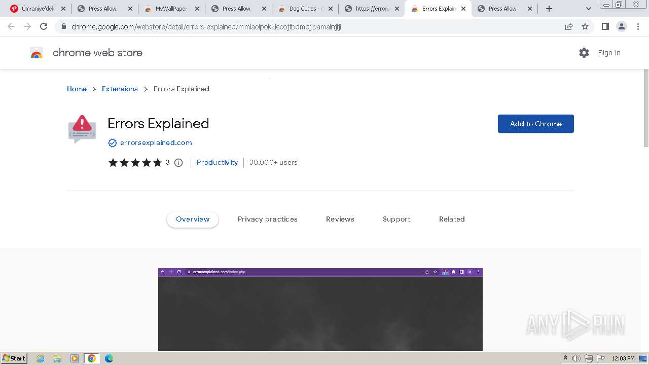Open Microsoft Edge from taskbar
The height and width of the screenshot is (365, 649).
pos(109,358)
